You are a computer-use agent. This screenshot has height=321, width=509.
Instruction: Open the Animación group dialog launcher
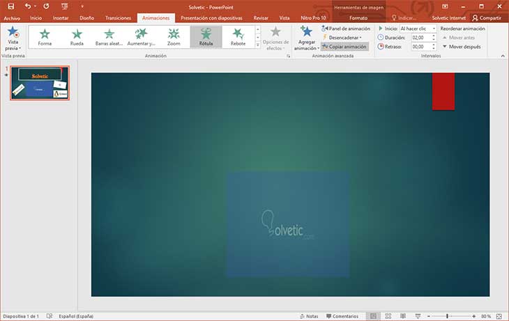[x=288, y=56]
